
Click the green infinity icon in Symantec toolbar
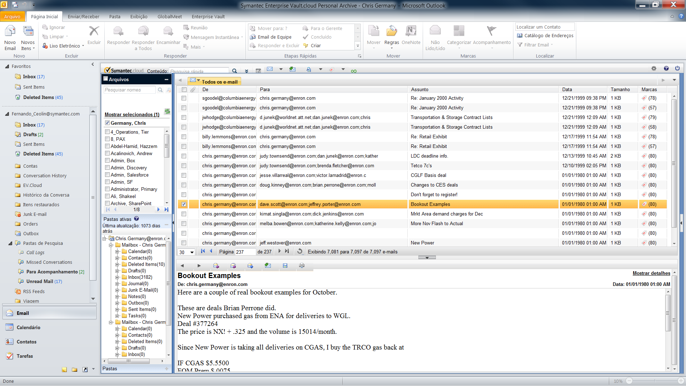354,71
